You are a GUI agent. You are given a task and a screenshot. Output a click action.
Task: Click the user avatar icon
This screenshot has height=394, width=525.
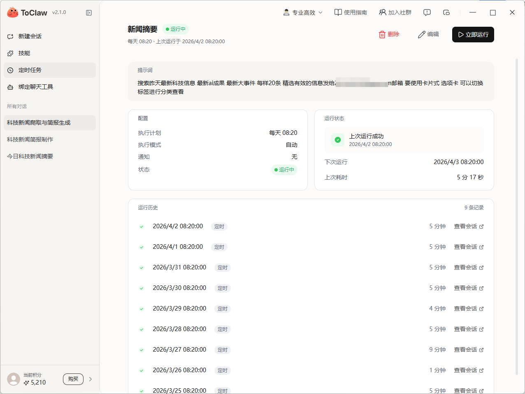(14, 379)
